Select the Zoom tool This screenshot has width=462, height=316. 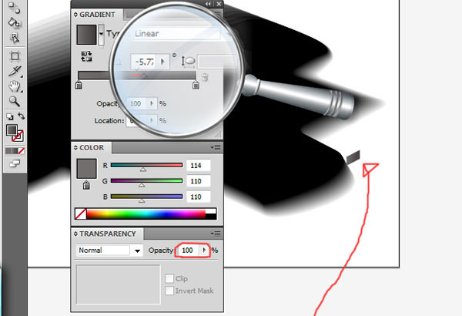pos(14,101)
